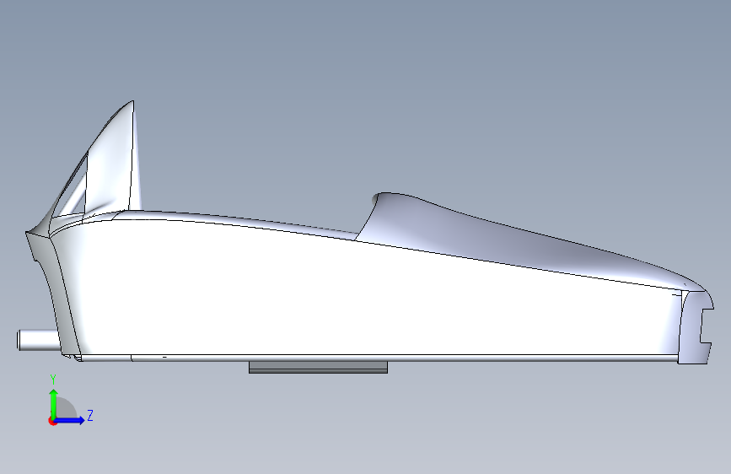Viewport: 731px width, 474px height.
Task: Select the large white side panel of the body
Action: 350,299
